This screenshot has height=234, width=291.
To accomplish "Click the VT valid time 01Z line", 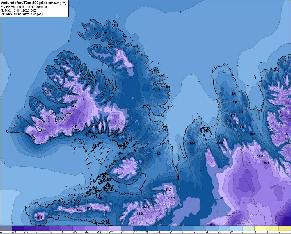I will pyautogui.click(x=23, y=14).
